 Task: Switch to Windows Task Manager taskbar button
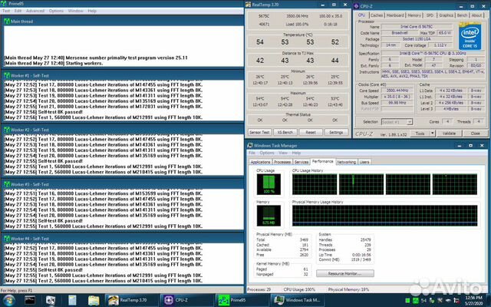(297, 300)
